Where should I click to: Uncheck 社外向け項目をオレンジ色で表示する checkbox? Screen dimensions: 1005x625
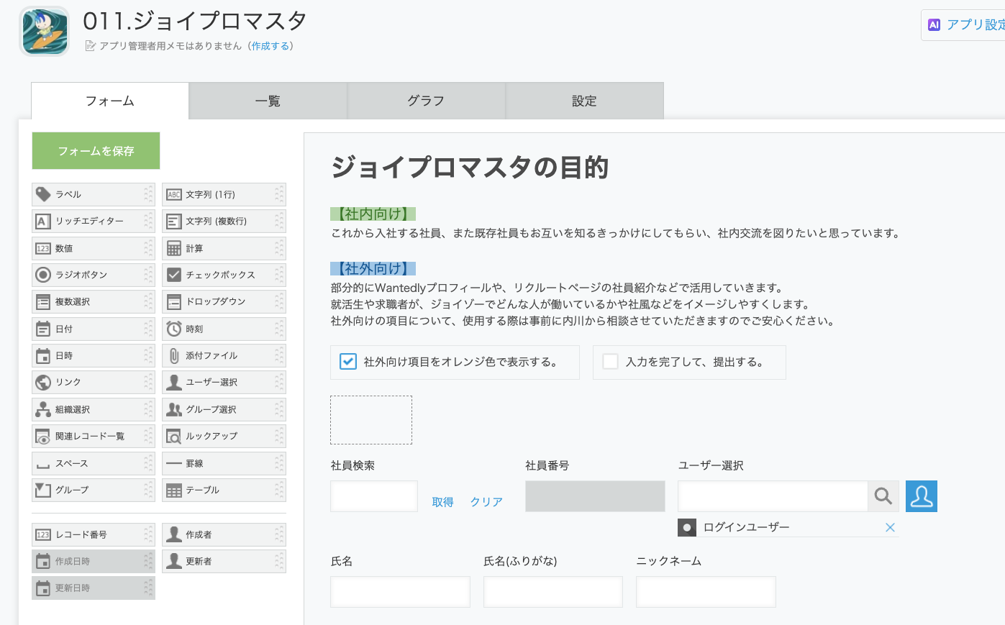point(347,362)
